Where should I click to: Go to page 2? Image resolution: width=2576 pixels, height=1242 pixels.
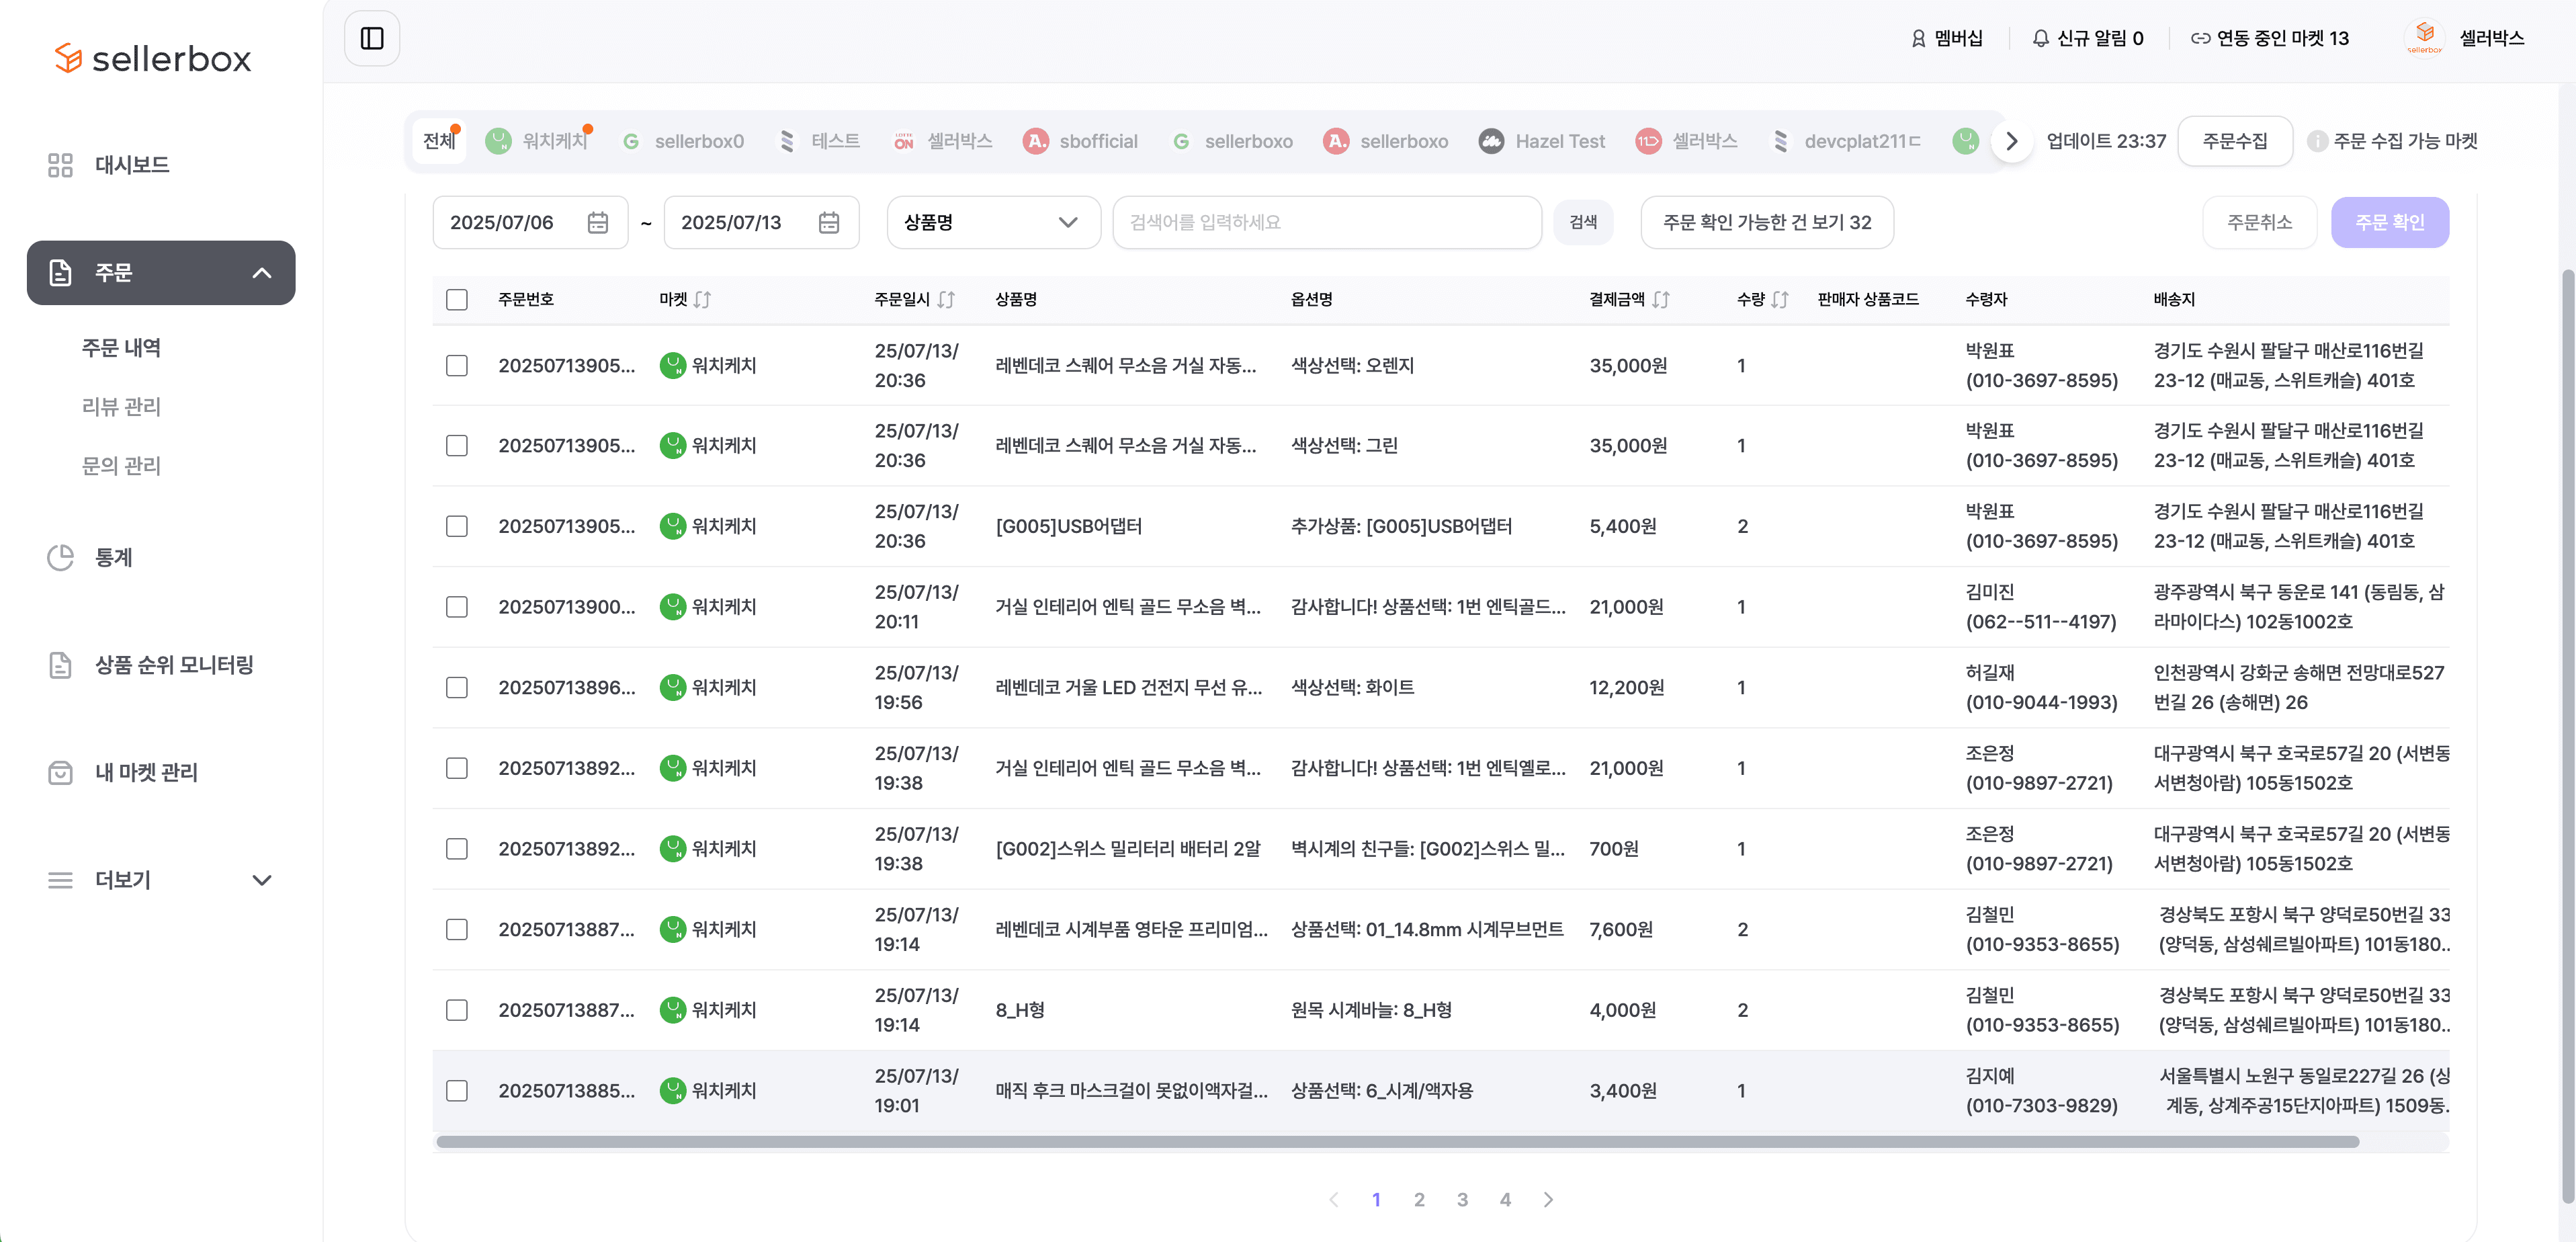pos(1418,1199)
